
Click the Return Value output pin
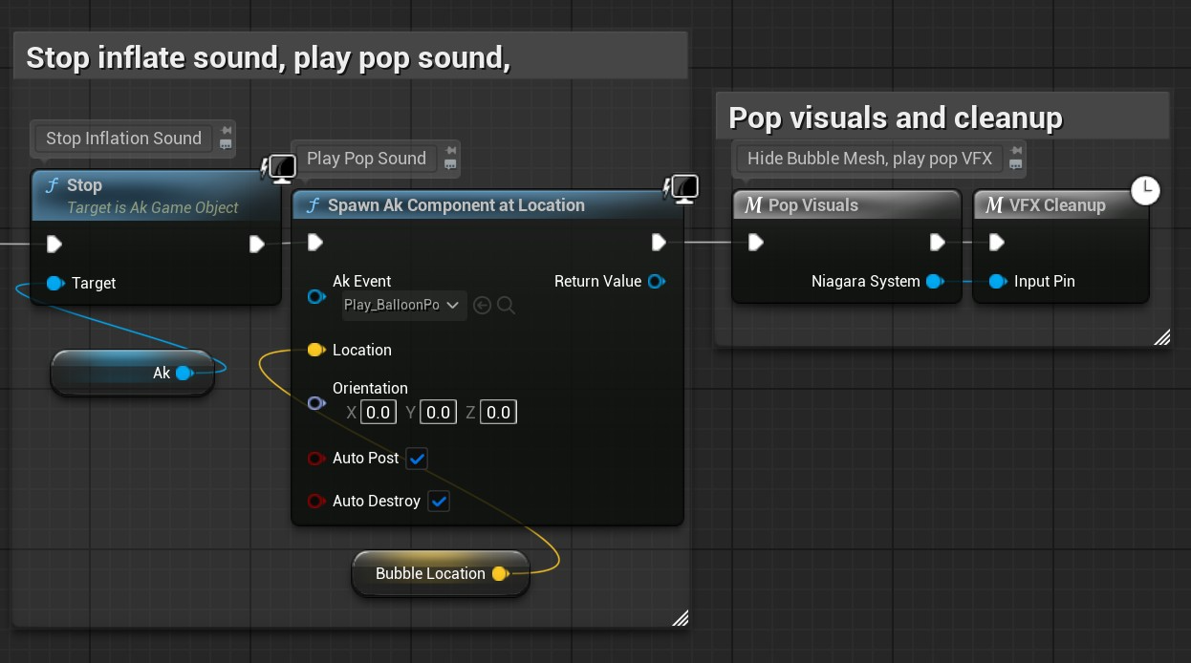coord(656,281)
